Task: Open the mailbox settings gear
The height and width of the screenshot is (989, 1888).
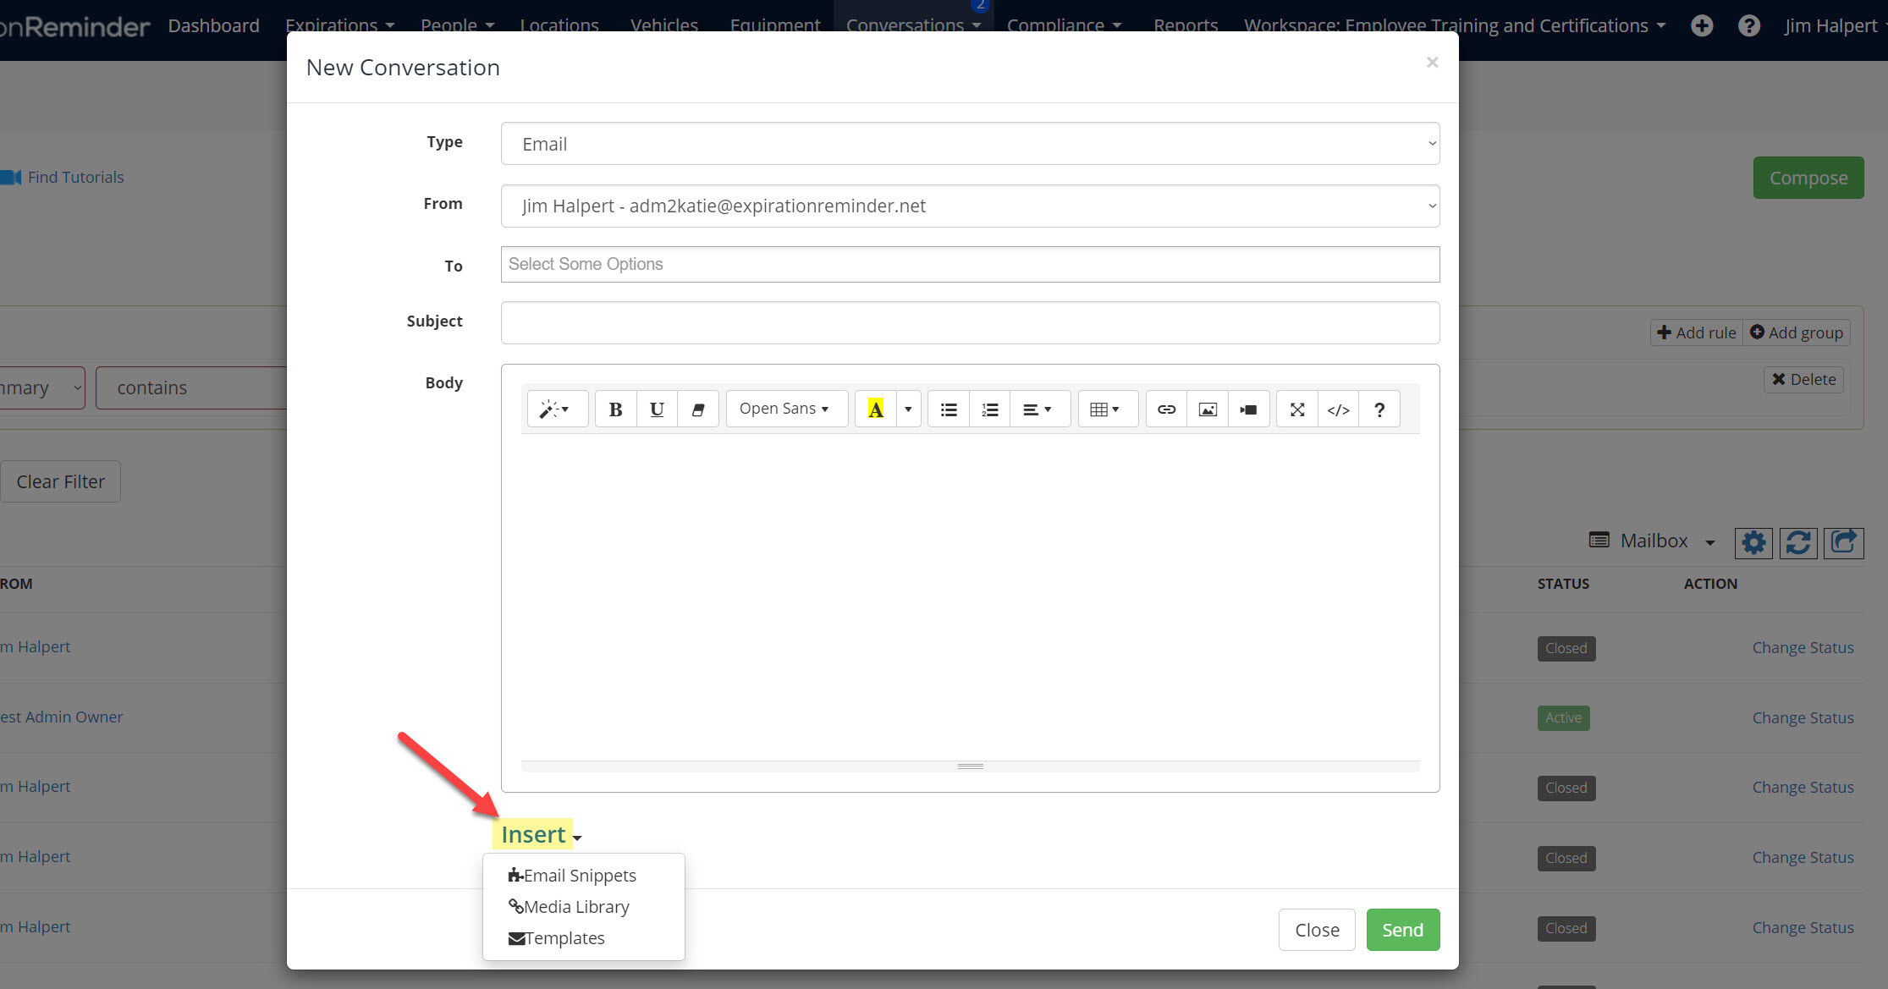Action: tap(1753, 543)
